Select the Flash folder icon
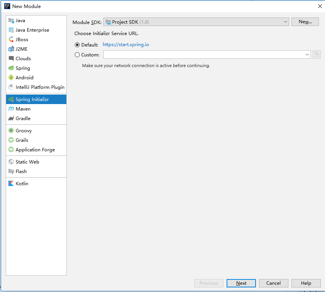This screenshot has height=292, width=325. [x=11, y=171]
